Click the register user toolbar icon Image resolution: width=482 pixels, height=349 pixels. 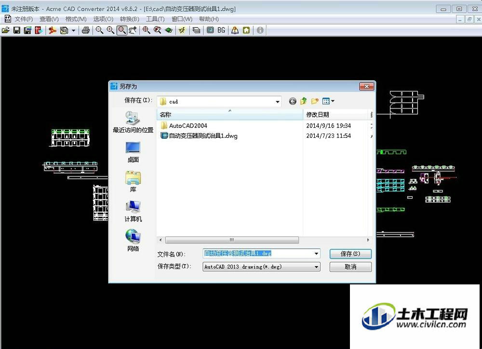(x=235, y=30)
